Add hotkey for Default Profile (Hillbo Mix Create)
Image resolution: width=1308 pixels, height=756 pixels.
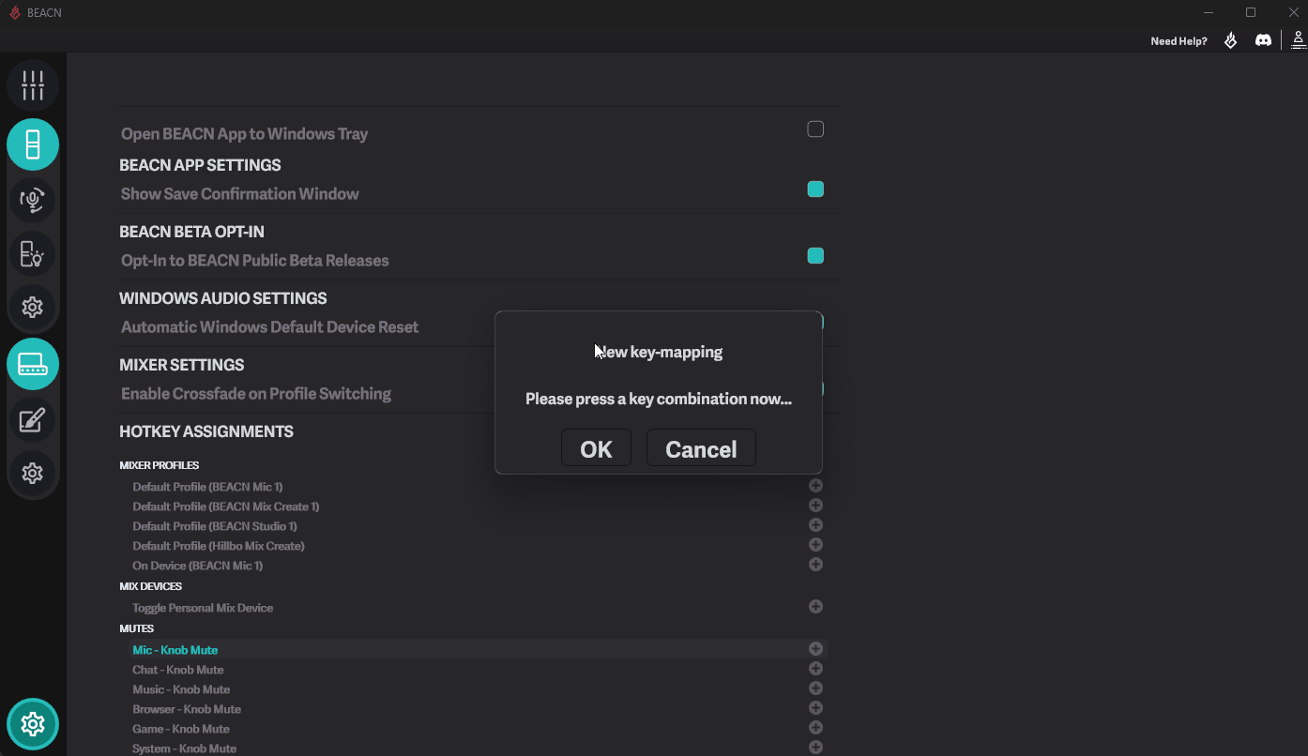pyautogui.click(x=816, y=545)
